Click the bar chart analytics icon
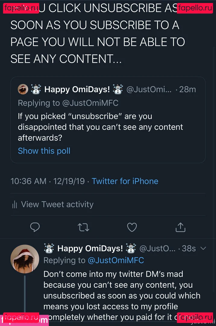This screenshot has height=326, width=216. pyautogui.click(x=14, y=205)
